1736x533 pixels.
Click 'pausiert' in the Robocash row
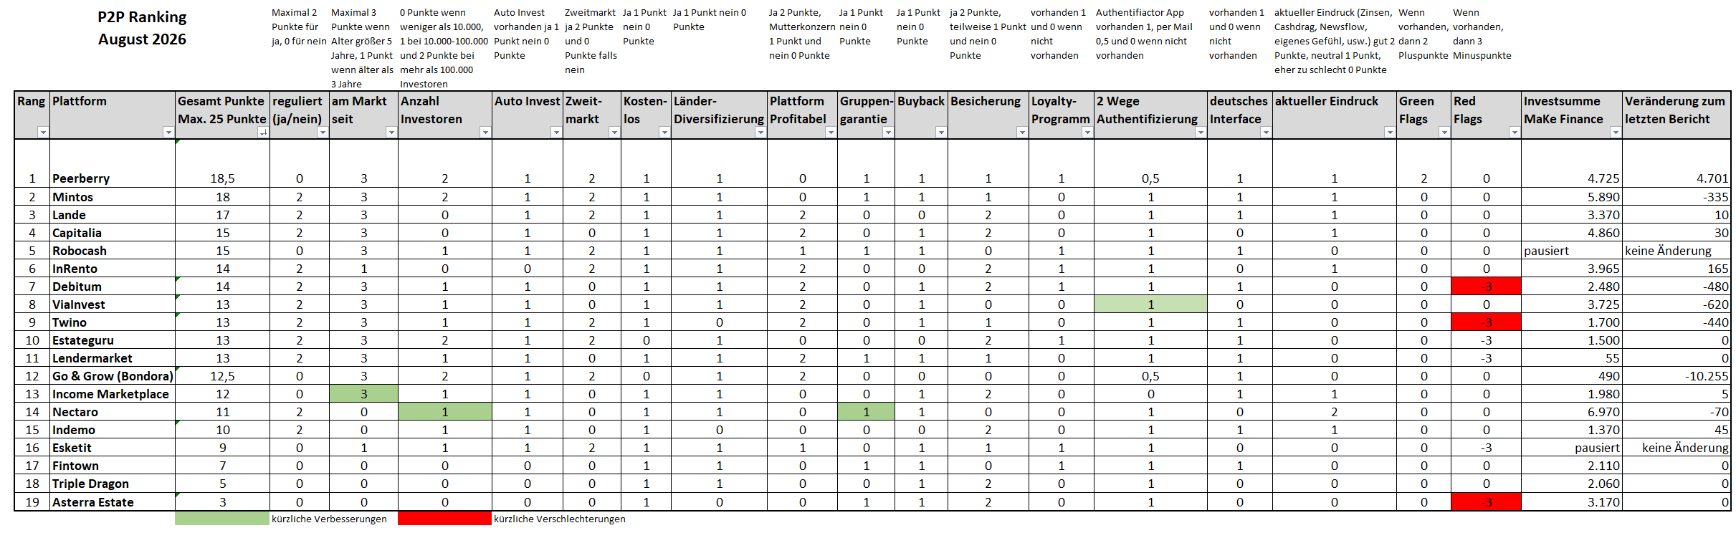coord(1546,251)
